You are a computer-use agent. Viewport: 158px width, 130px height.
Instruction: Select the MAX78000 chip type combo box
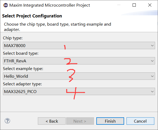pos(79,45)
